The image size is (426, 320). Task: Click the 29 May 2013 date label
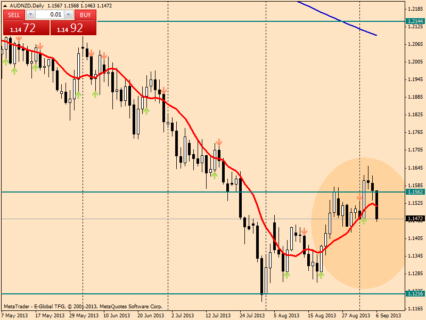click(84, 316)
